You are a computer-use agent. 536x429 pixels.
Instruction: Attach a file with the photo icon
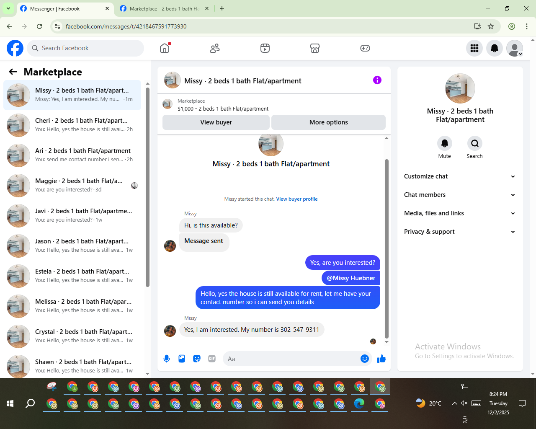pyautogui.click(x=182, y=359)
